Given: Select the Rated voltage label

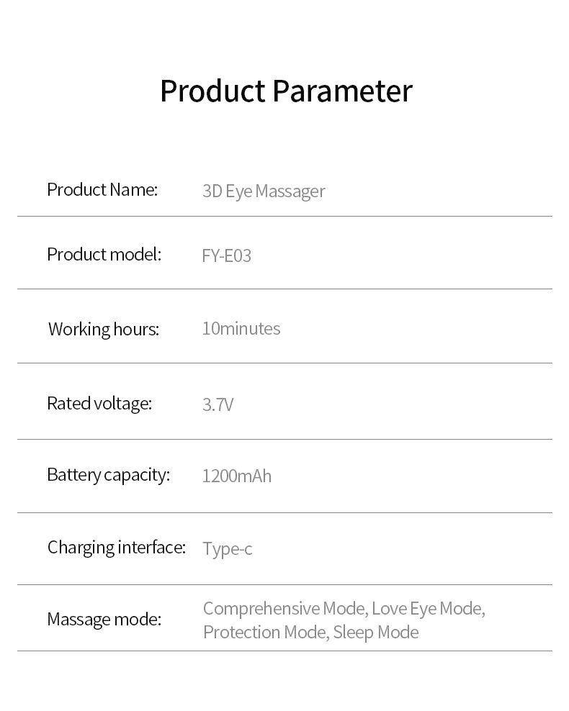Looking at the screenshot, I should 99,404.
